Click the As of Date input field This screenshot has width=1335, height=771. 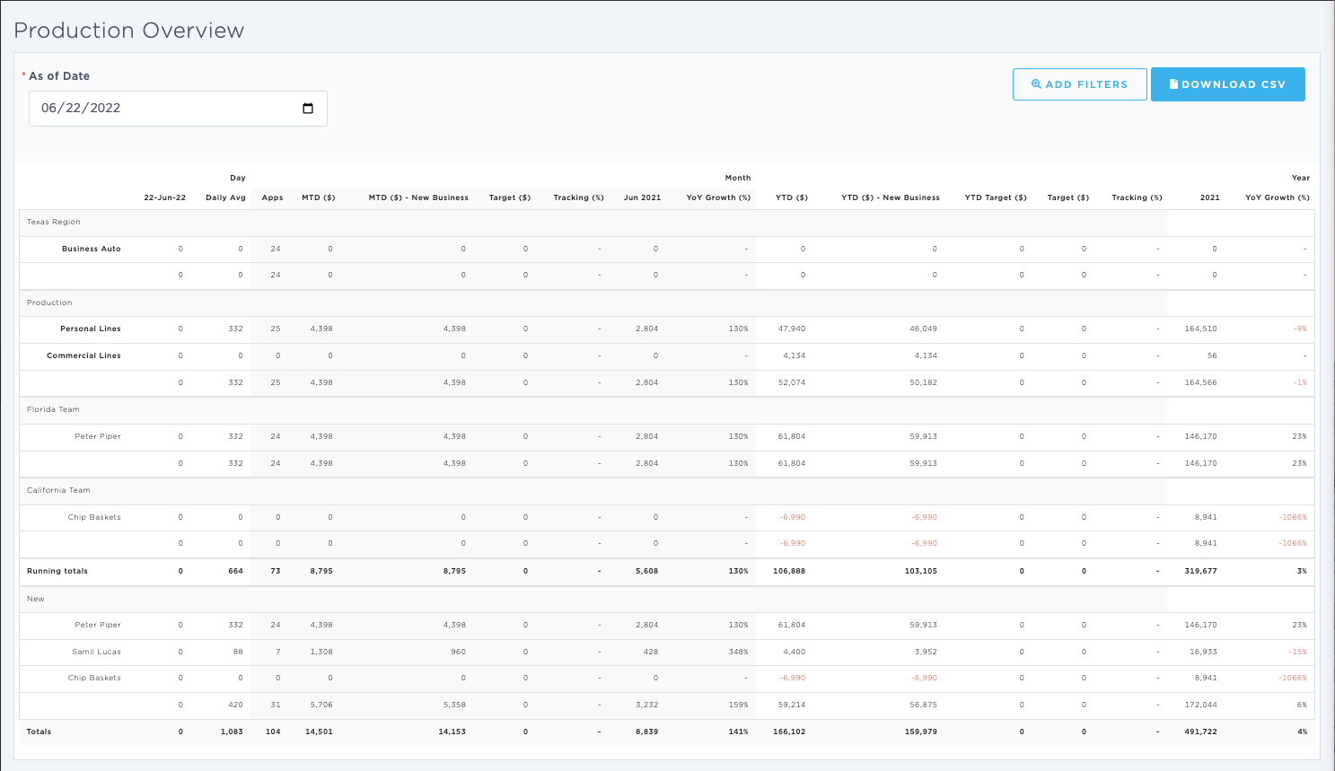(x=162, y=109)
